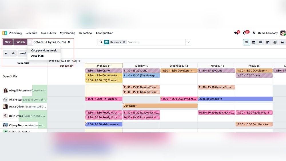The width and height of the screenshot is (286, 161).
Task: Collapse the Publish dropdown arrow
Action: click(x=30, y=42)
